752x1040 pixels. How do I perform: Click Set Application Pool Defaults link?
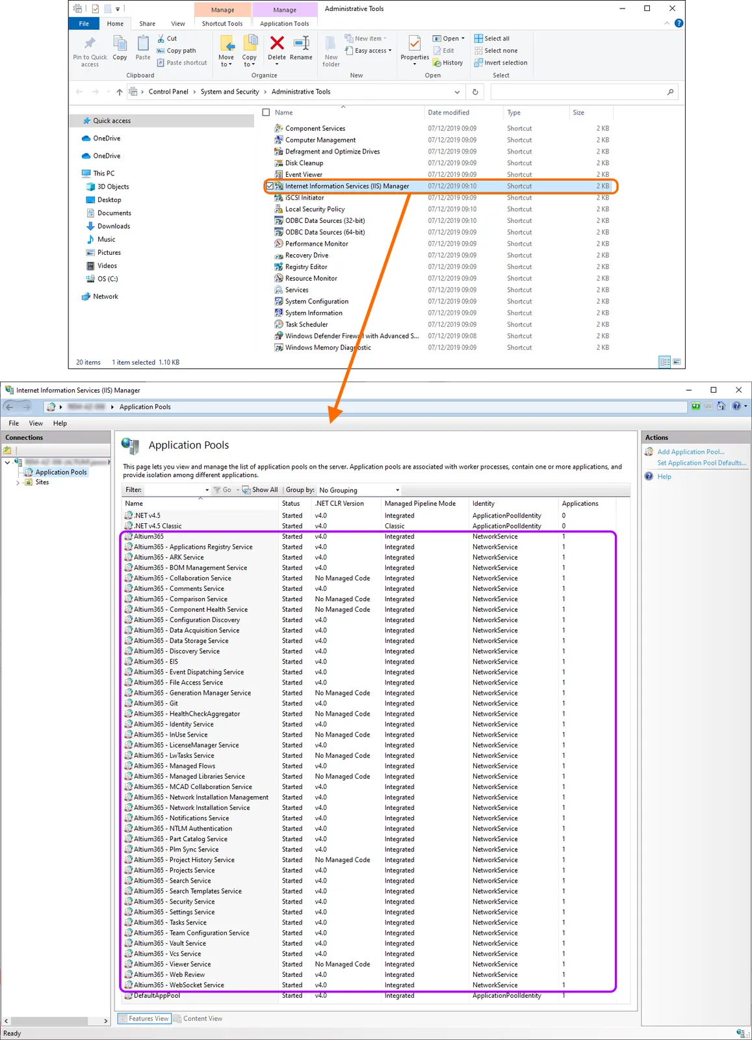[701, 463]
